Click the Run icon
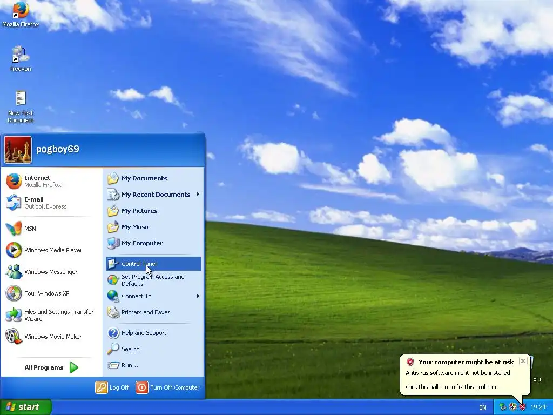Screen dimensions: 553x415 113,365
